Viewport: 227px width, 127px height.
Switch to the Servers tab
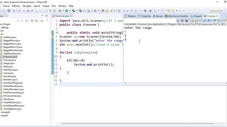point(158,16)
